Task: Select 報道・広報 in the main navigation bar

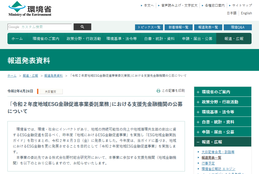Action: [x=234, y=39]
